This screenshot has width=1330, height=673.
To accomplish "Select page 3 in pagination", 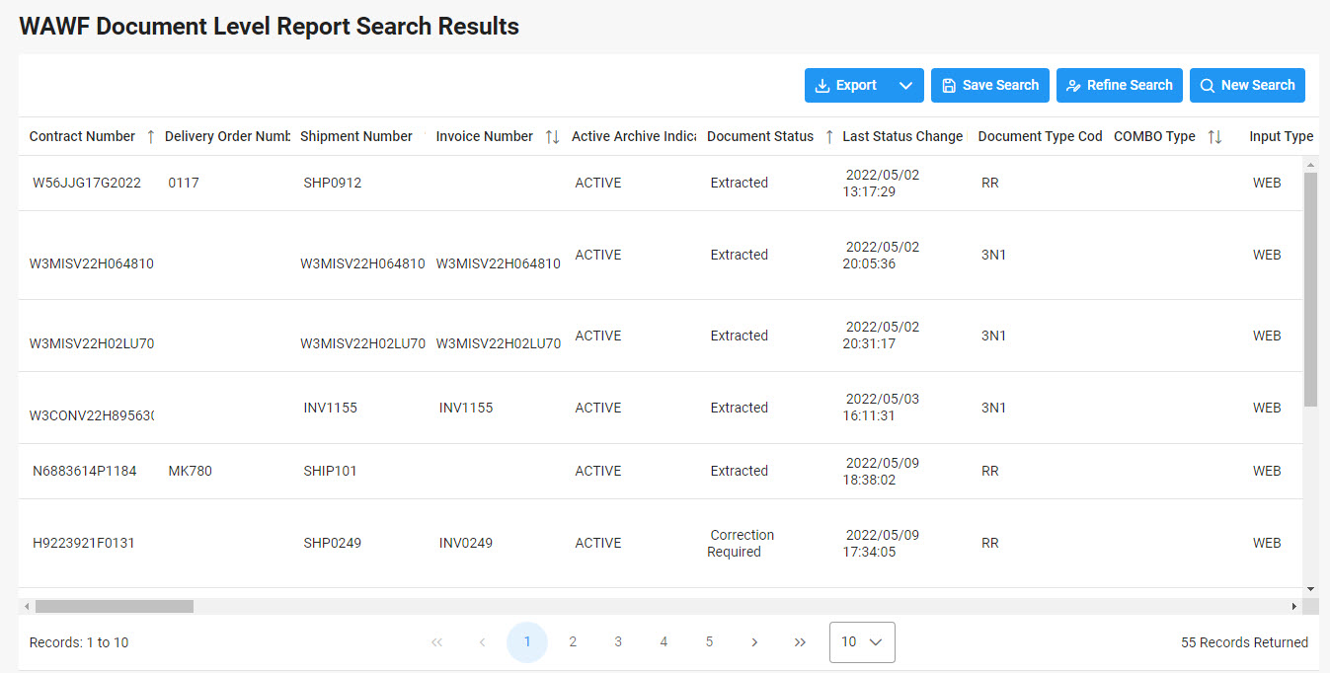I will [x=618, y=642].
